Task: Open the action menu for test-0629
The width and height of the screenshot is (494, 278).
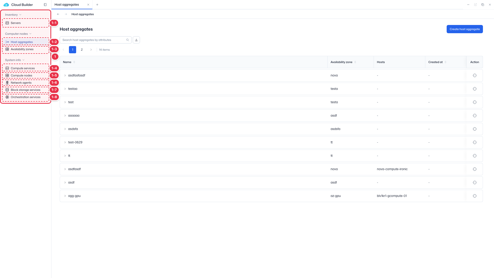Action: [475, 142]
